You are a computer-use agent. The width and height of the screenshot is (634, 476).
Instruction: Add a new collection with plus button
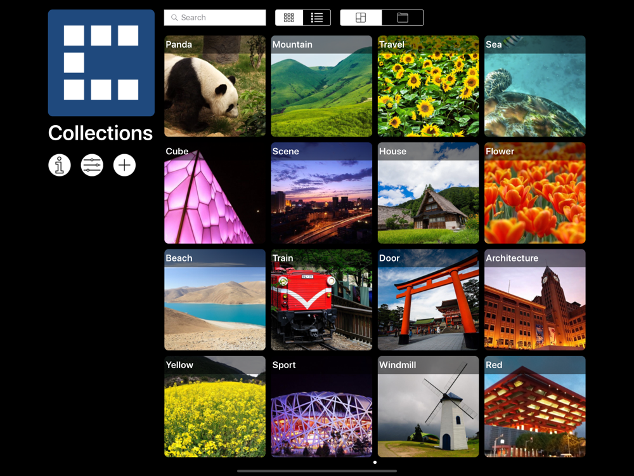[x=124, y=165]
